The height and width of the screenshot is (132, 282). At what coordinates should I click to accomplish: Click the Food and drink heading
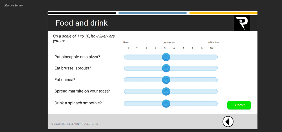[x=82, y=23]
